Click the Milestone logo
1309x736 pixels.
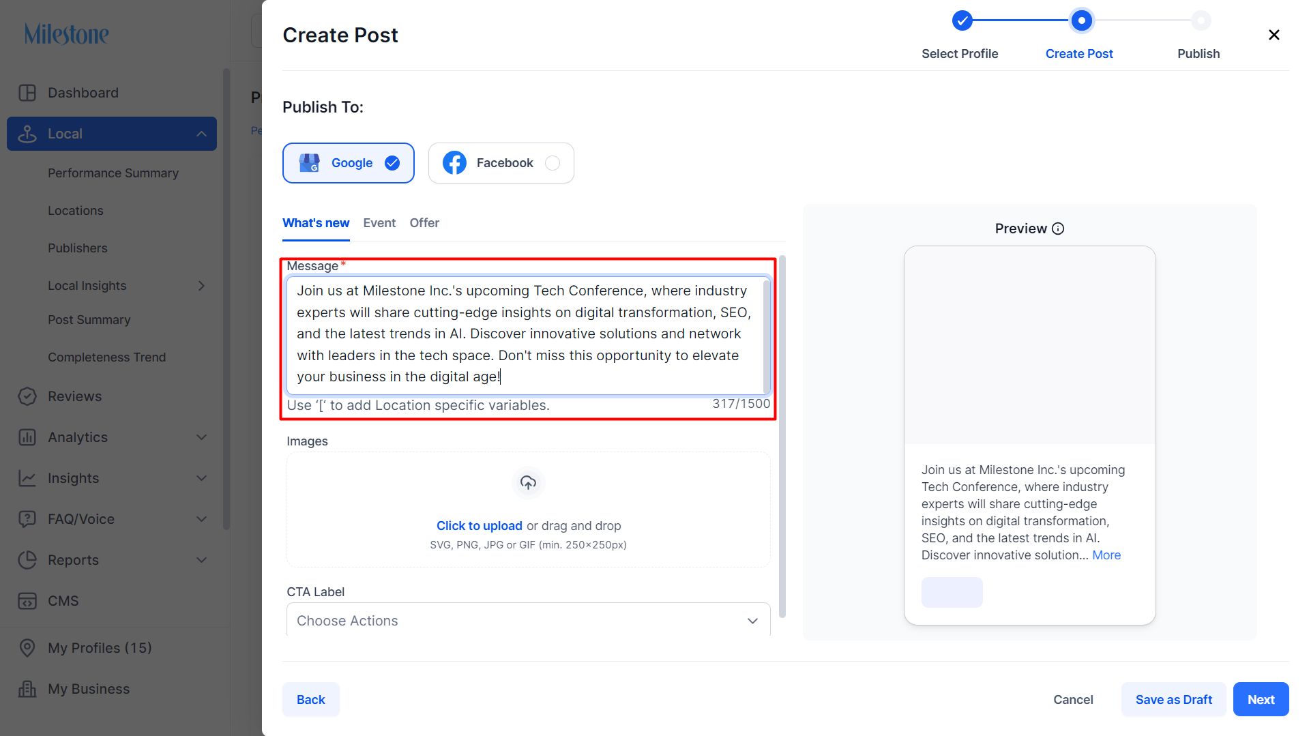[x=67, y=34]
